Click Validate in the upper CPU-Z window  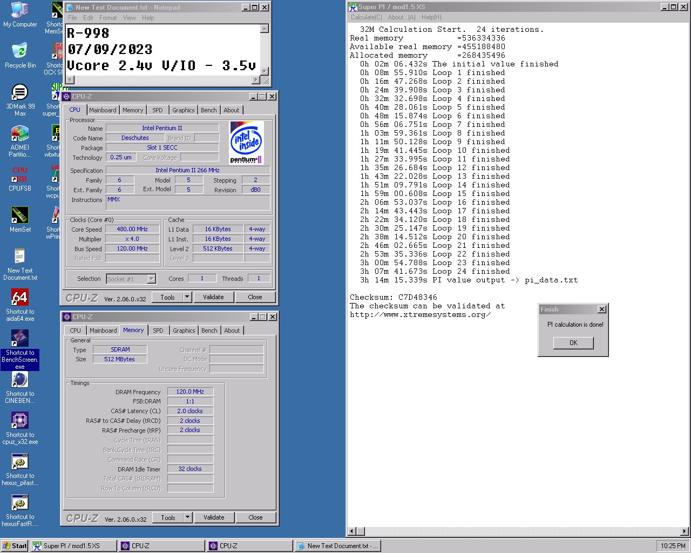coord(213,297)
